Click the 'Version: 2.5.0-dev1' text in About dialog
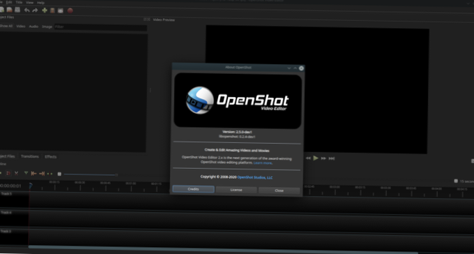Screen dimensions: 474x254 [237, 132]
